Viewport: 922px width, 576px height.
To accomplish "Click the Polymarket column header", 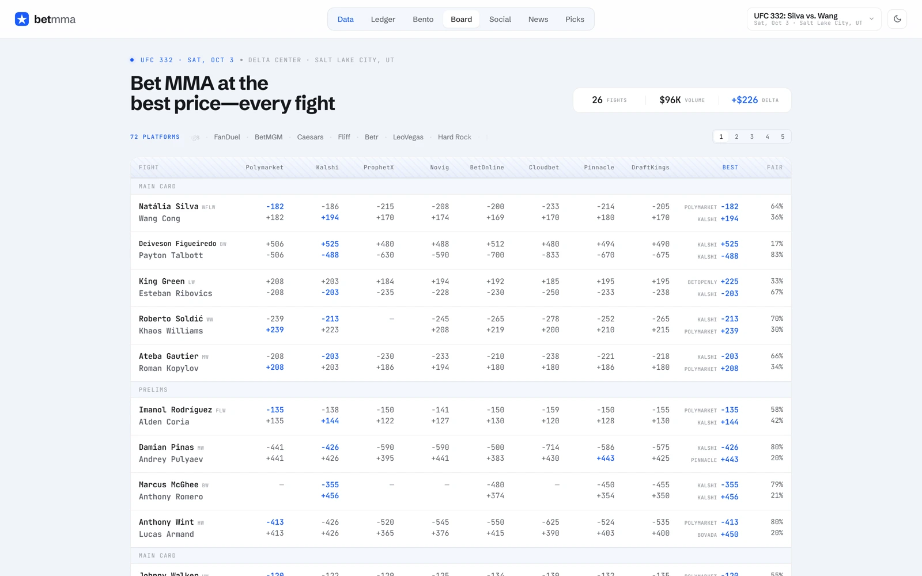I will (x=264, y=168).
